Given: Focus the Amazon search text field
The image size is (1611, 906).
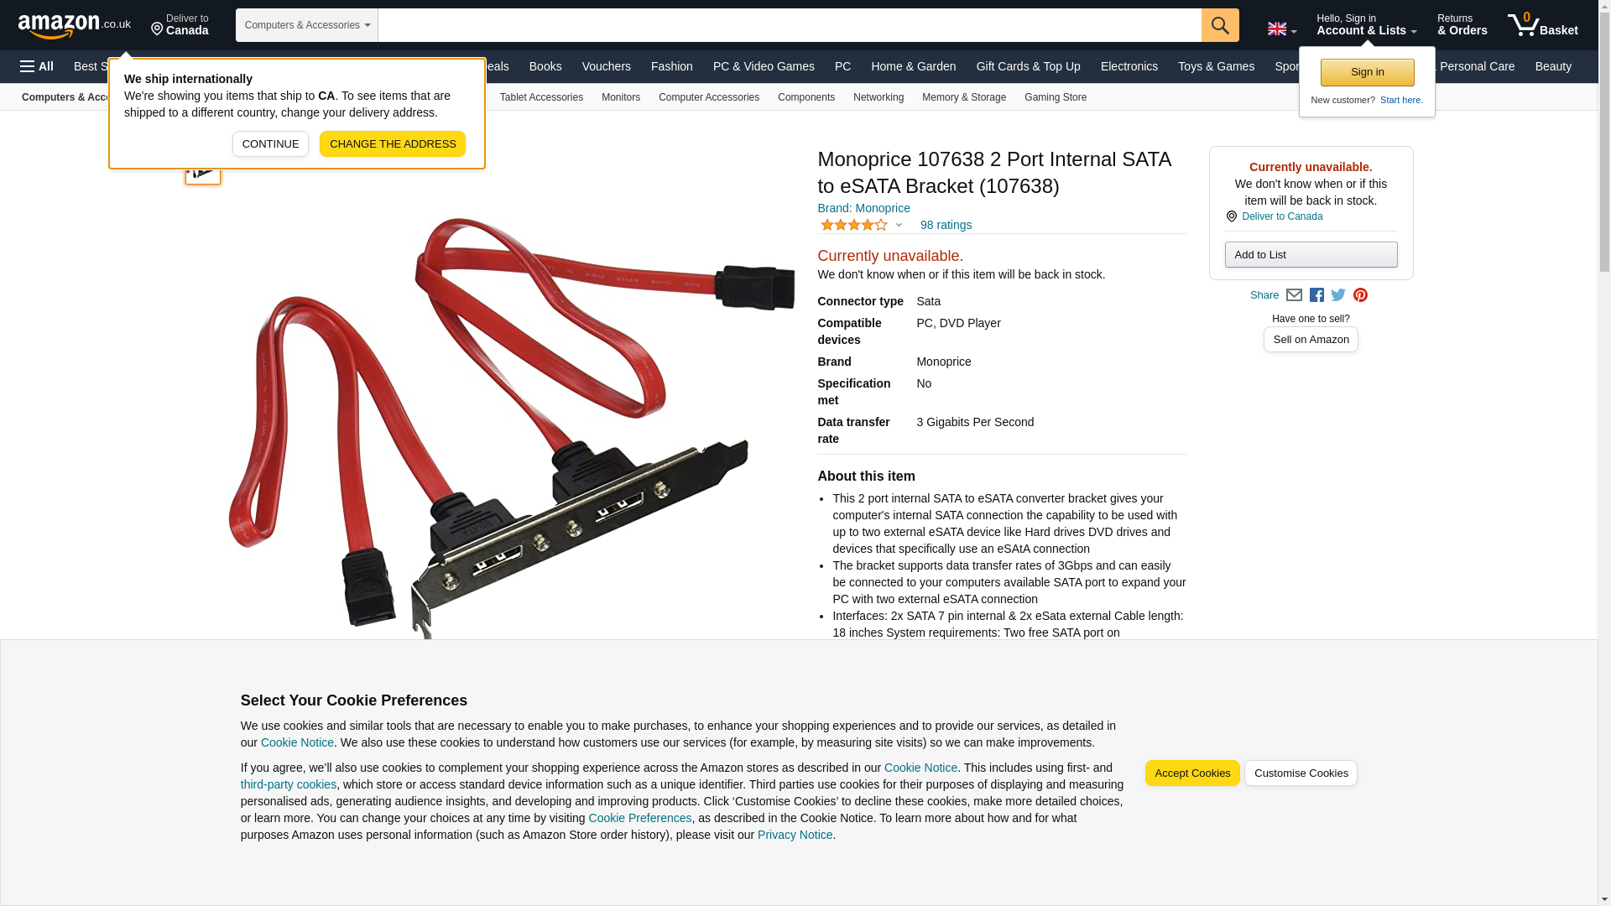Looking at the screenshot, I should click(790, 25).
